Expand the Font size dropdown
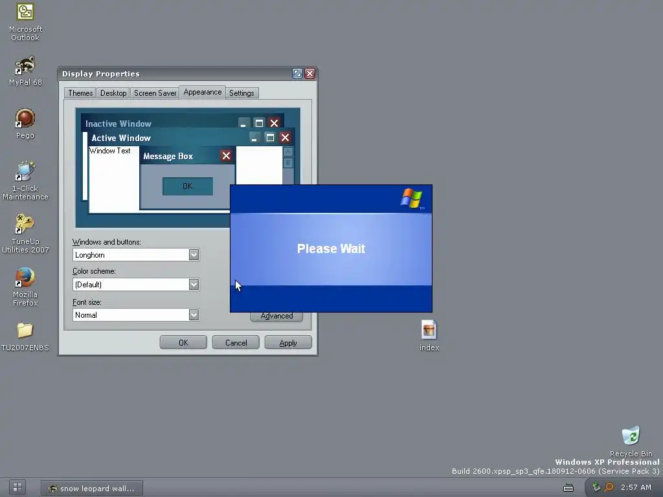 tap(194, 315)
